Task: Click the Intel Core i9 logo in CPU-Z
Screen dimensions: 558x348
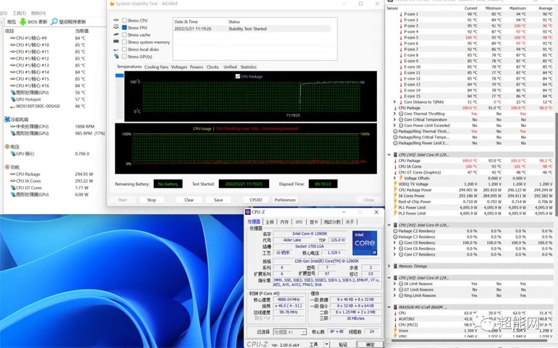Action: pos(365,243)
